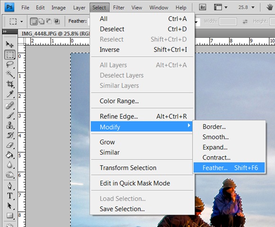This screenshot has height=227, width=275.
Task: Select the Rectangular Marquee tool in toolbox
Action: click(x=10, y=55)
